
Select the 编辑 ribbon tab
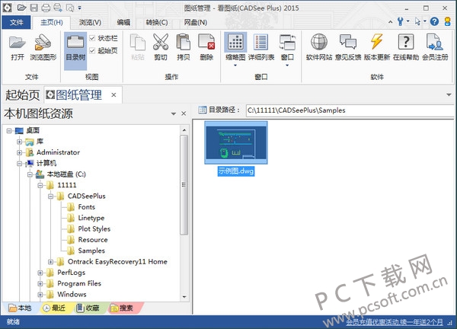tap(123, 22)
